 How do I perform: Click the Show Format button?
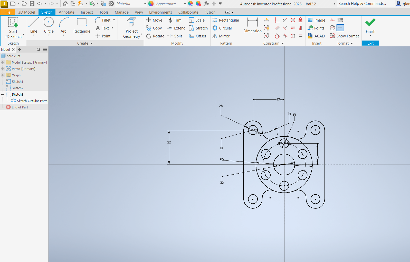coord(345,36)
